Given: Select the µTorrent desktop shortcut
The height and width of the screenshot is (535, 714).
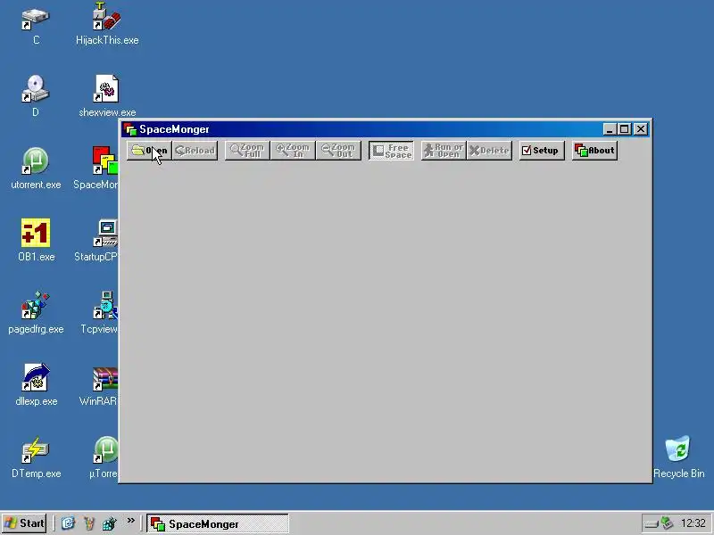Looking at the screenshot, I should pos(104,457).
